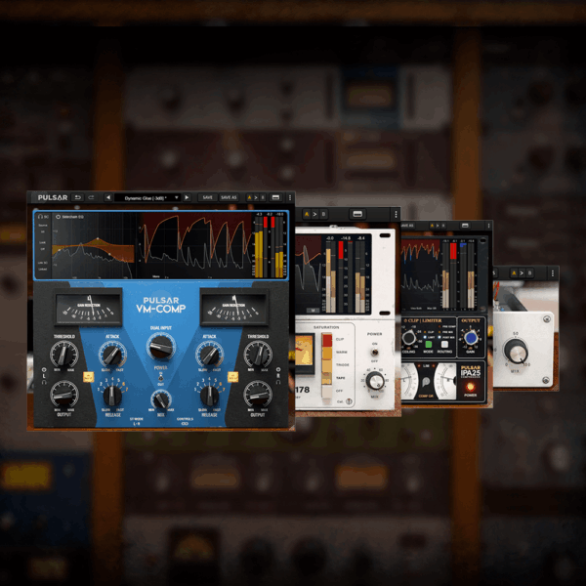This screenshot has height=586, width=586.
Task: Click the left channel Release selector knob
Action: (112, 397)
